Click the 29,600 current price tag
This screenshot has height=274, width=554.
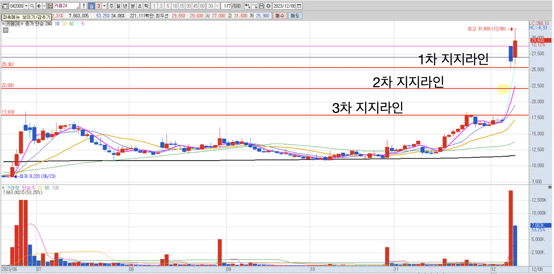[x=540, y=40]
